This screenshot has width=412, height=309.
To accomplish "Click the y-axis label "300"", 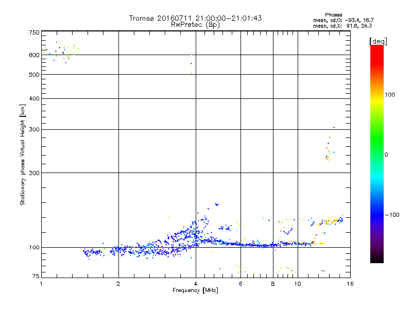I will [x=34, y=130].
